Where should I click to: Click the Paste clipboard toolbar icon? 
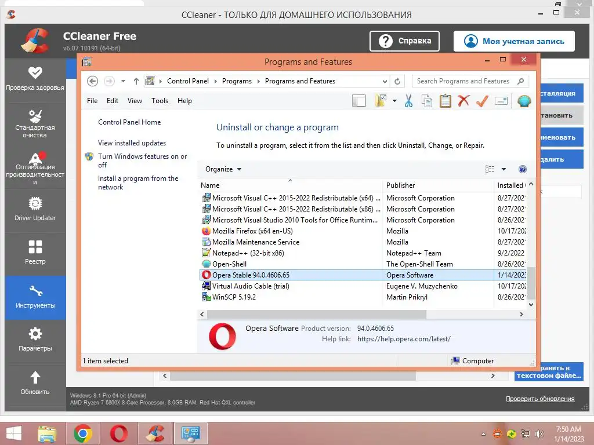pos(445,101)
